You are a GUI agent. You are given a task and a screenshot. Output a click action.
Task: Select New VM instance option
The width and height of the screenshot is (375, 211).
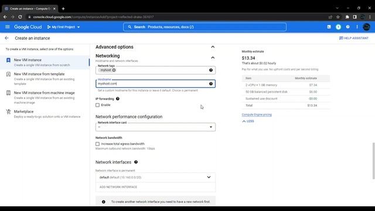[45, 62]
